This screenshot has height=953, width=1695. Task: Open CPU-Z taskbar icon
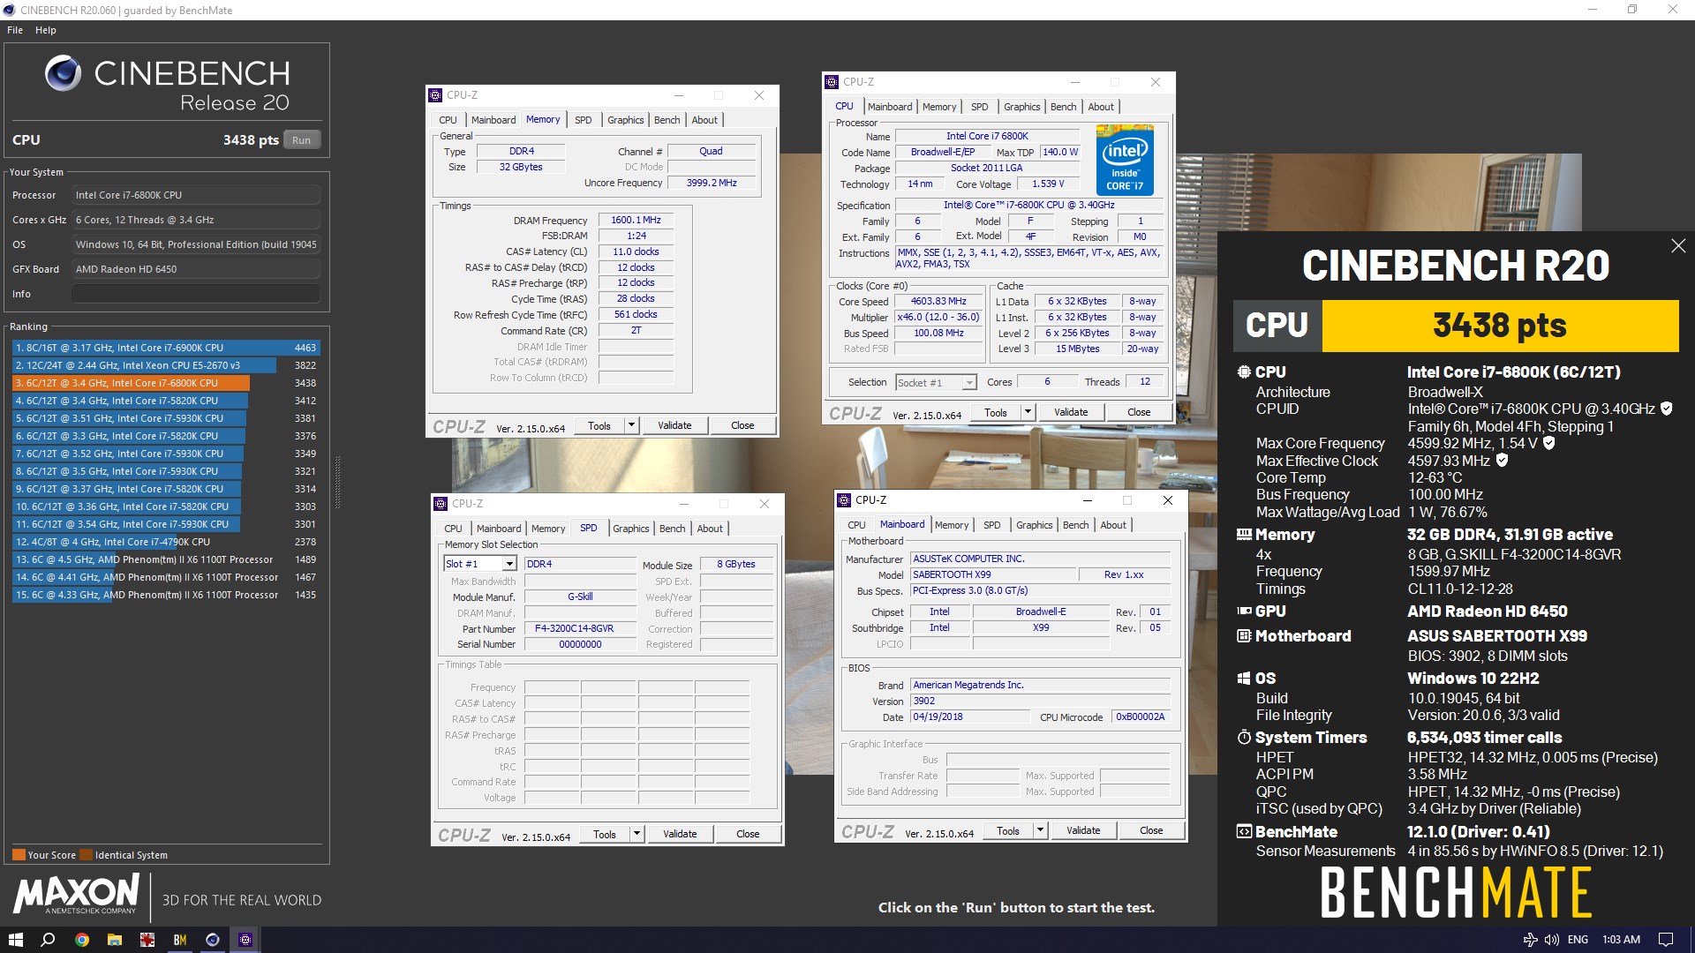tap(245, 940)
